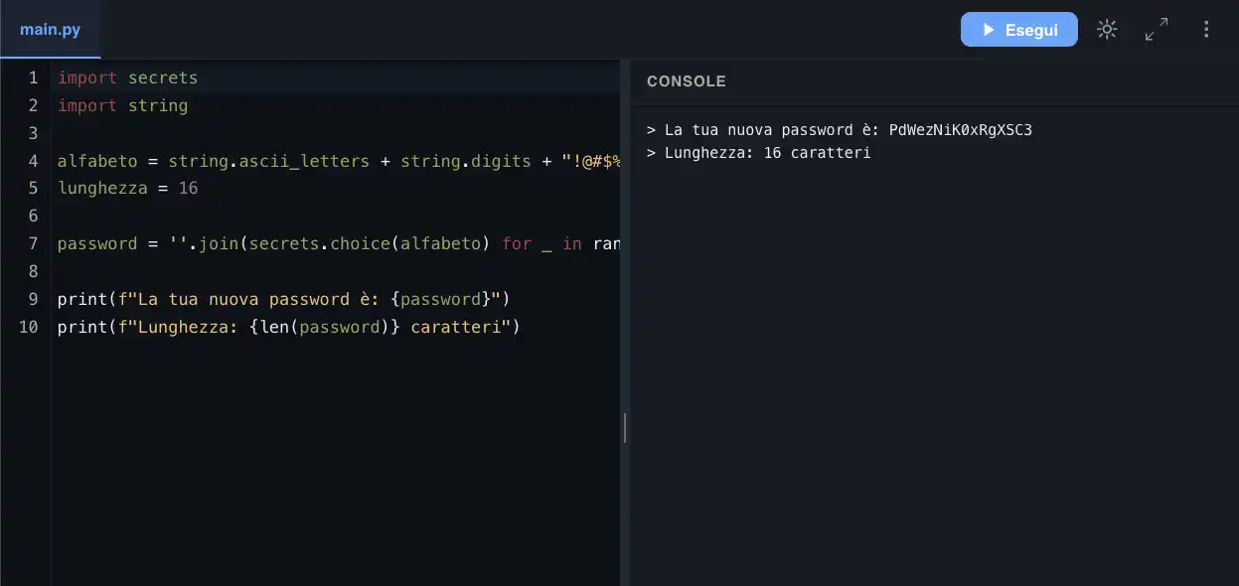Click line number 4 in the gutter
1239x586 pixels.
coord(33,161)
